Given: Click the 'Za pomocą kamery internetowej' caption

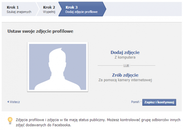Looking at the screenshot, I should pyautogui.click(x=125, y=80).
